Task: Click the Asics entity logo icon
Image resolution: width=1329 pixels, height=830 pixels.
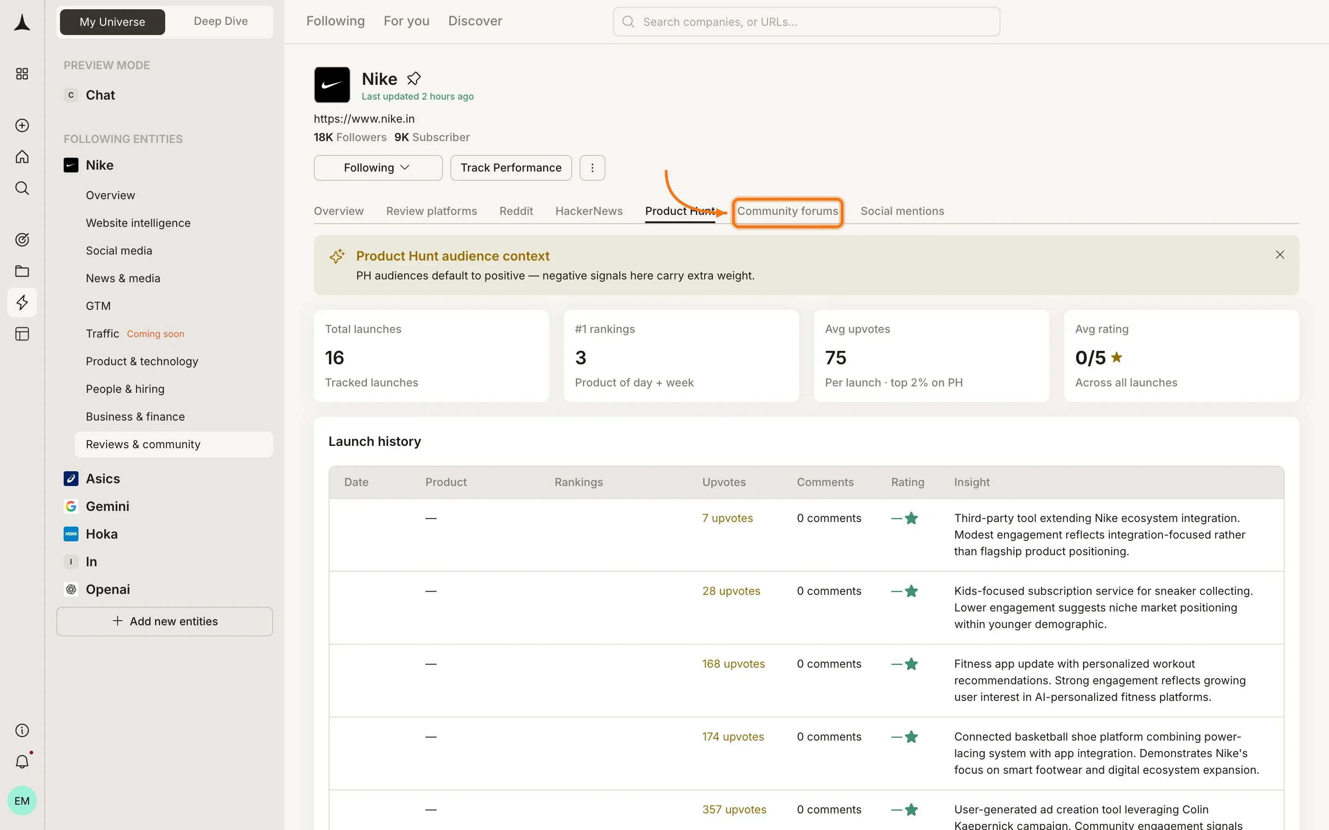Action: (71, 479)
